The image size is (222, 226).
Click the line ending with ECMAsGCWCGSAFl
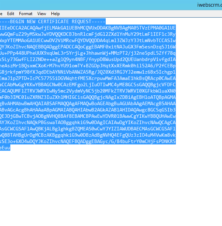point(88,129)
